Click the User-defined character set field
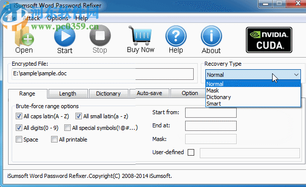This screenshot has width=306, height=187. (250, 153)
